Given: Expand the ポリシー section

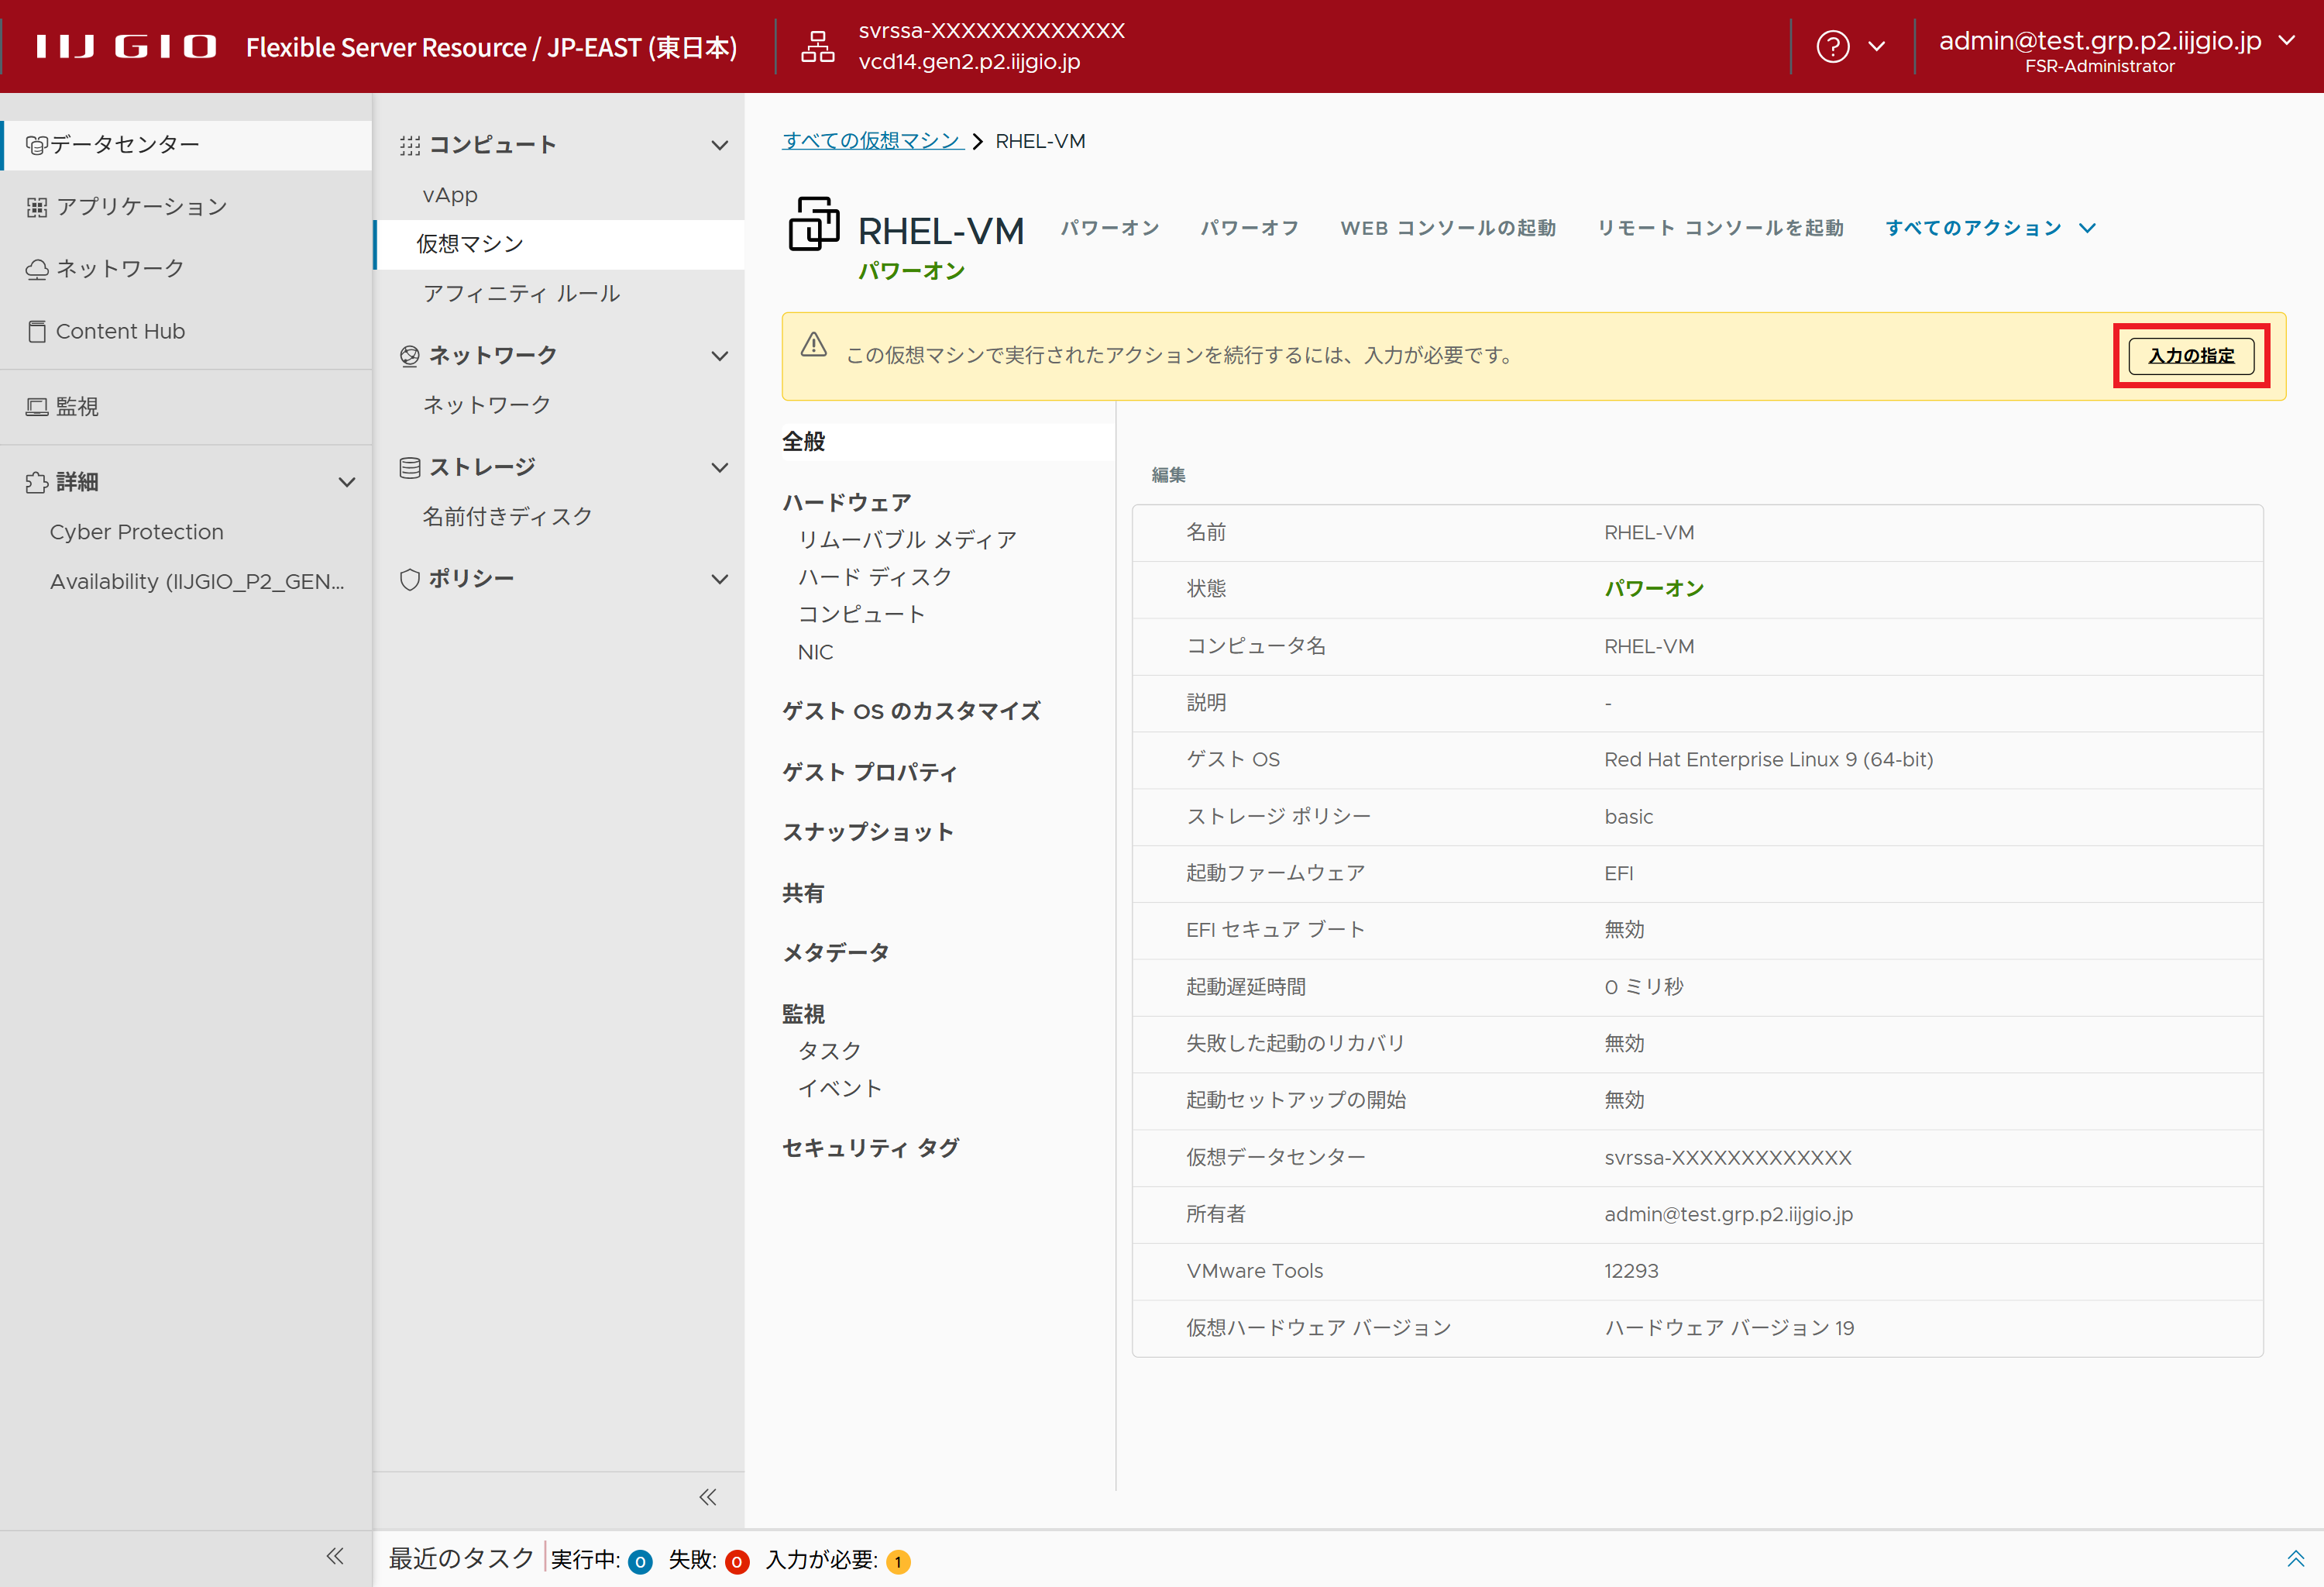Looking at the screenshot, I should click(x=719, y=579).
